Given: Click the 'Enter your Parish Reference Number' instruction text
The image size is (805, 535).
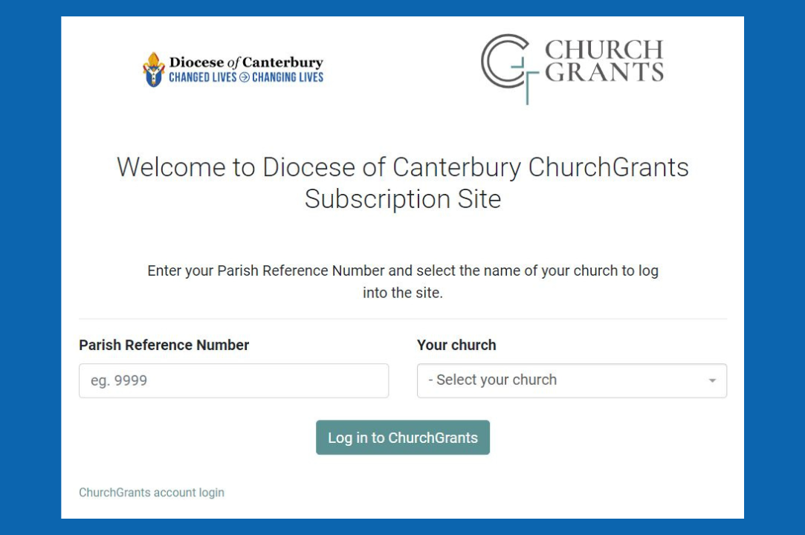Looking at the screenshot, I should pos(402,270).
